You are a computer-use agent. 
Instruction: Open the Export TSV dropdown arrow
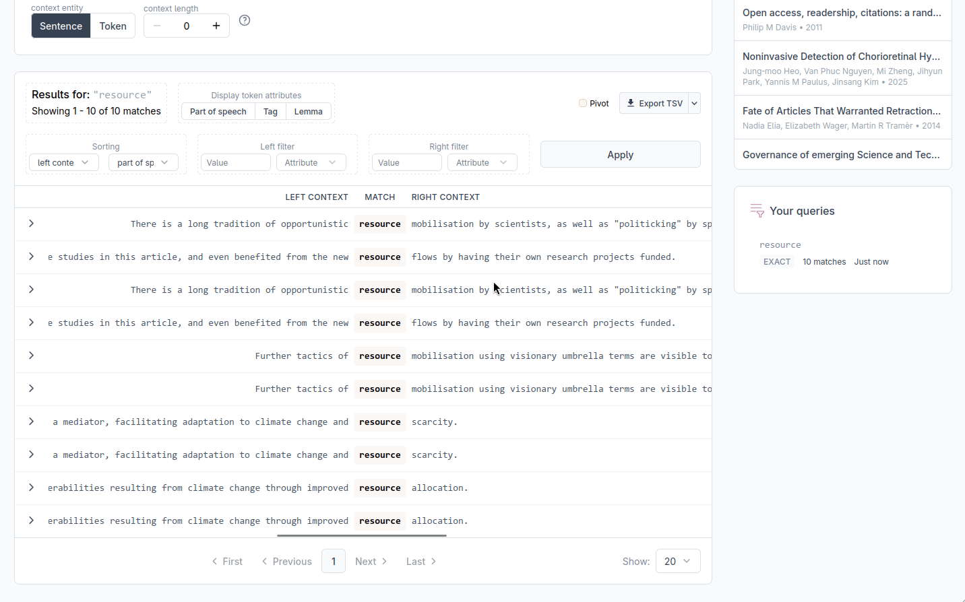pos(694,103)
